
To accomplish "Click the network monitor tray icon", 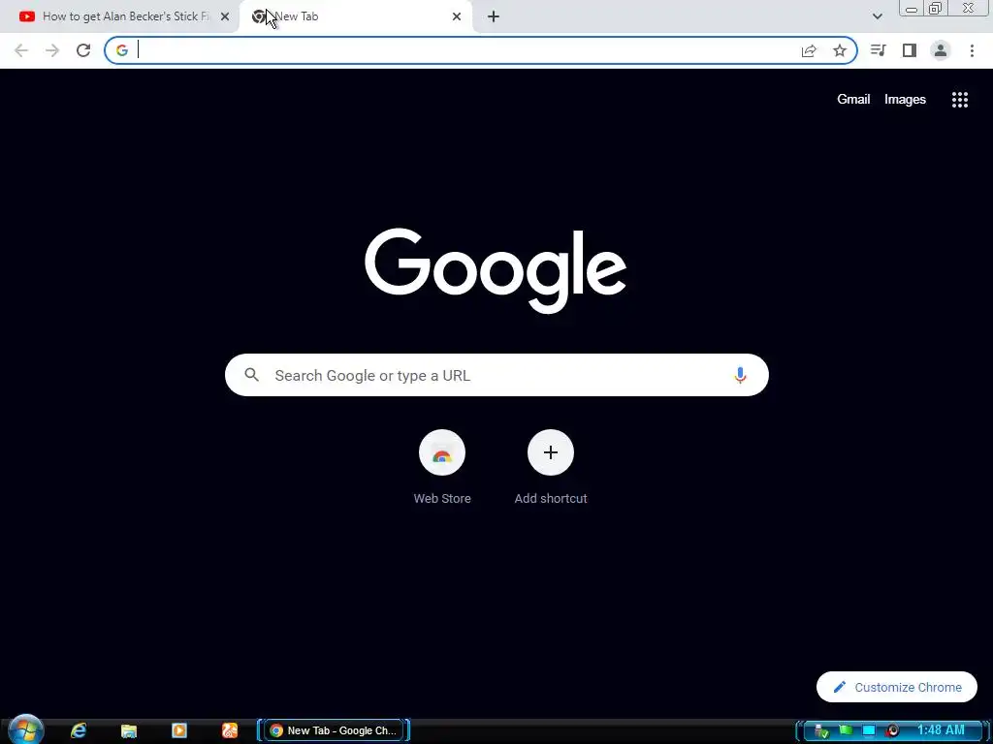I will (x=869, y=730).
